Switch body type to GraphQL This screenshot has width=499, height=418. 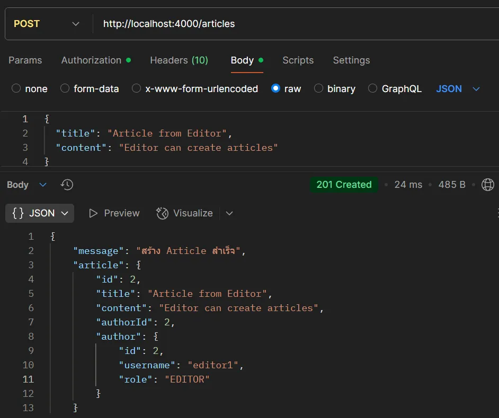coord(372,89)
